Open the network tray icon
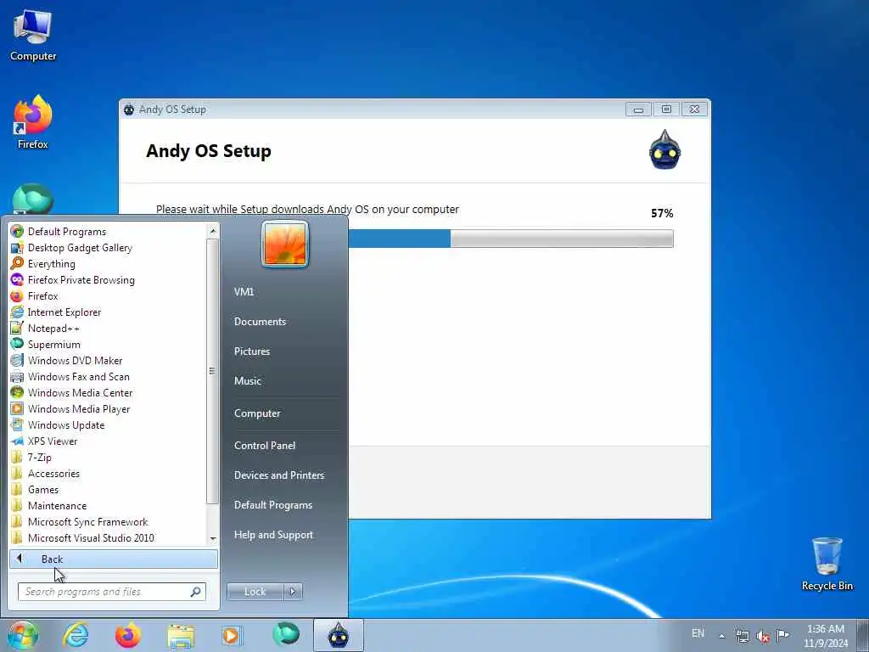This screenshot has height=652, width=869. coord(742,636)
